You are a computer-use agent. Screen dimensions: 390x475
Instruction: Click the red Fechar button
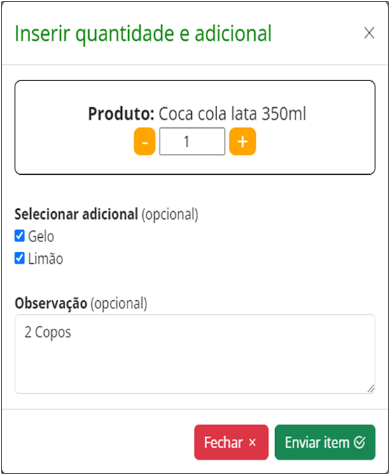coord(231,442)
